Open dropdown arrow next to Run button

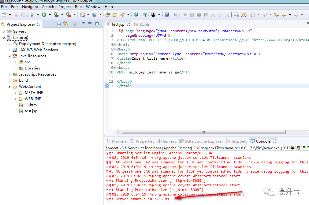click(x=50, y=15)
